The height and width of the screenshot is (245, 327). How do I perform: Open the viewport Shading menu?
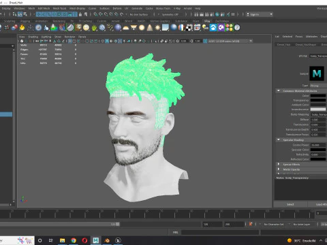point(33,37)
